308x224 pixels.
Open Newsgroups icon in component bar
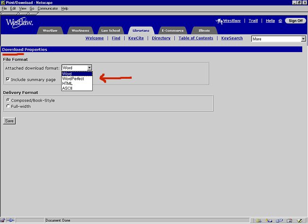[279, 221]
